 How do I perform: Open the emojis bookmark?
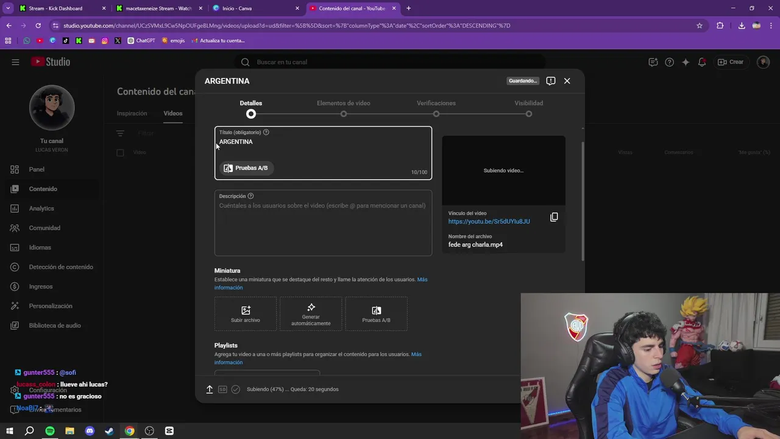point(173,41)
